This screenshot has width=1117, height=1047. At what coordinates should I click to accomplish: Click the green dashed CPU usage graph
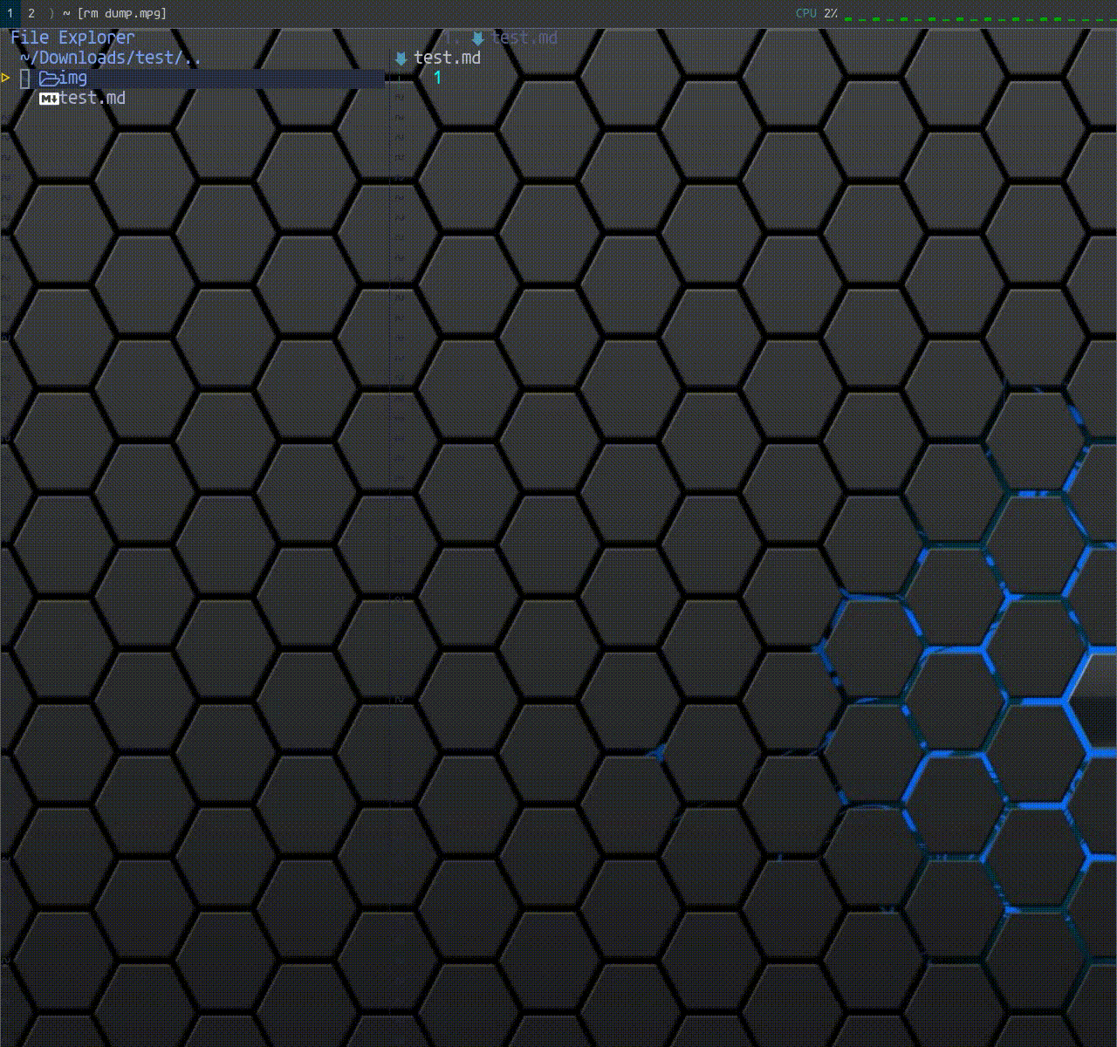tap(980, 17)
